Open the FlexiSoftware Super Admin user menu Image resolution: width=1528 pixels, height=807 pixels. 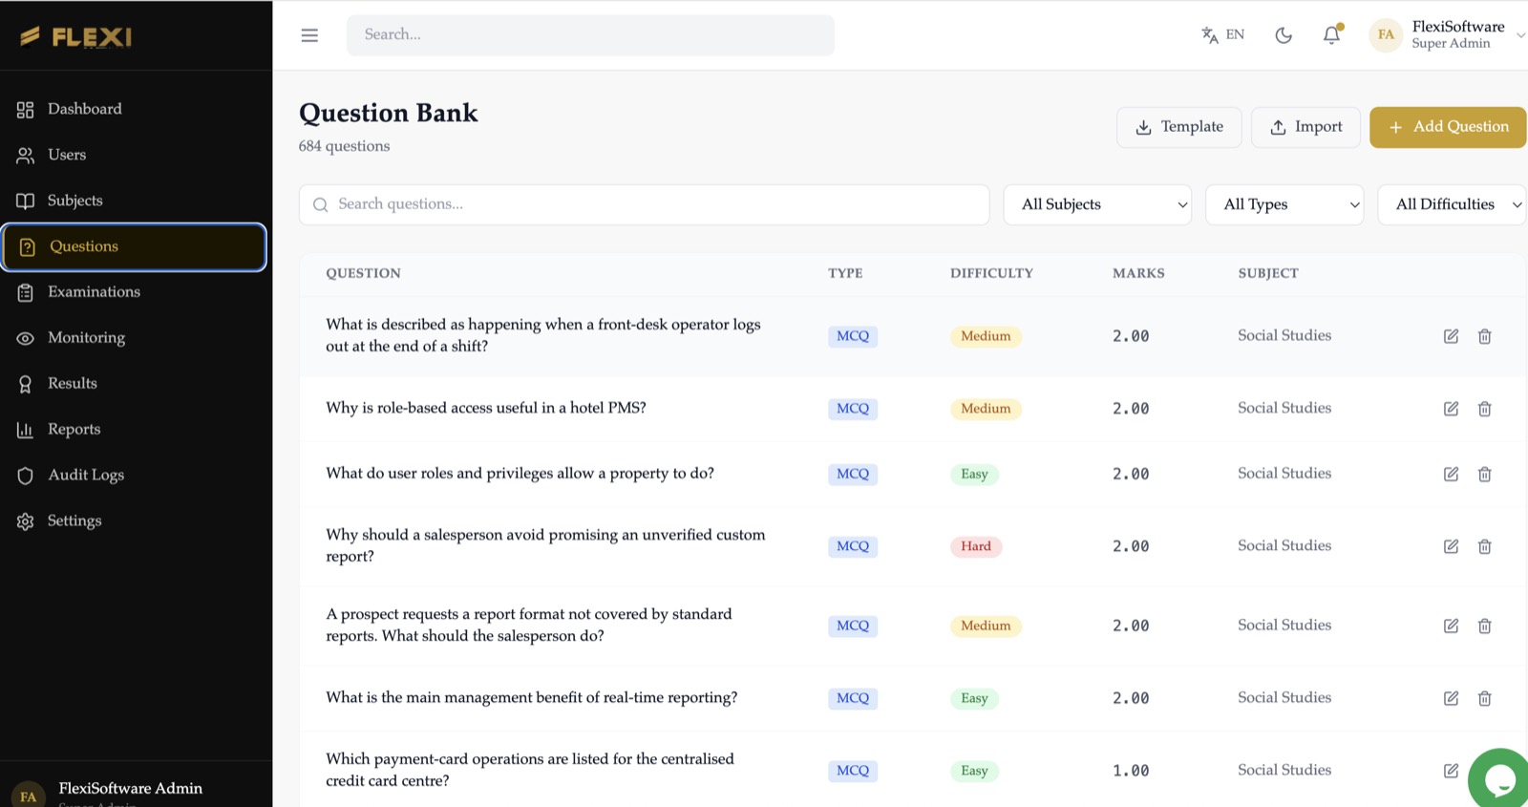(x=1447, y=34)
